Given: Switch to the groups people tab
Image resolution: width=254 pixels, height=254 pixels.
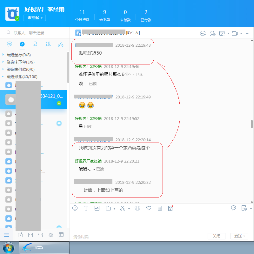Looking at the screenshot, I should point(48,44).
